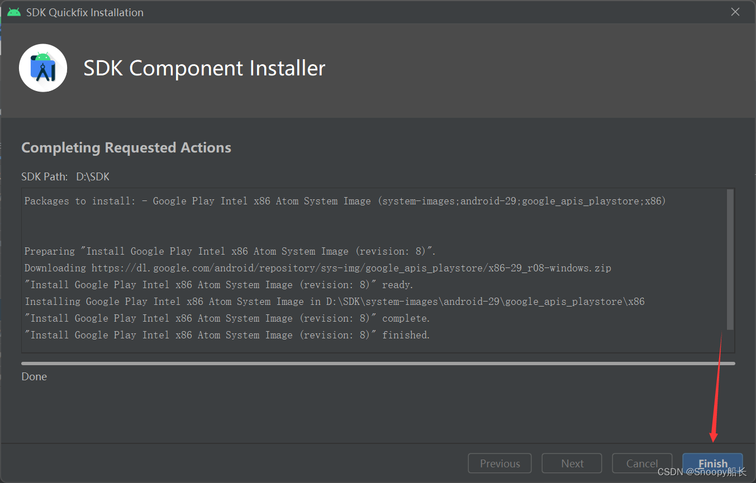Click the 'Packages to install' log line
The height and width of the screenshot is (483, 756).
(345, 201)
